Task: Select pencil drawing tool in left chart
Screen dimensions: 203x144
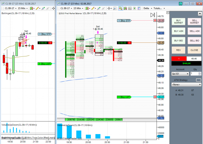Action: [37, 8]
